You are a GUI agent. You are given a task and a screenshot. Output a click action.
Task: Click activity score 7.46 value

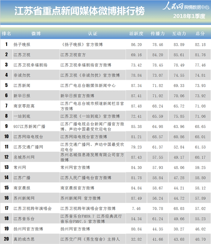[x=136, y=209]
